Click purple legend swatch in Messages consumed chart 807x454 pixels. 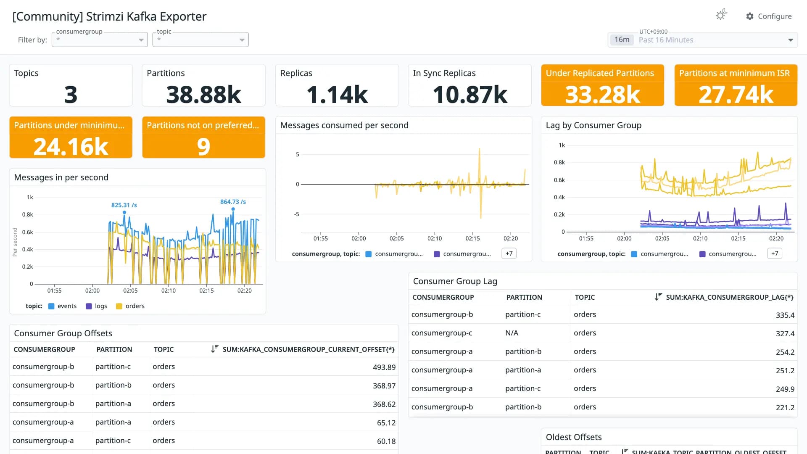[x=437, y=254]
